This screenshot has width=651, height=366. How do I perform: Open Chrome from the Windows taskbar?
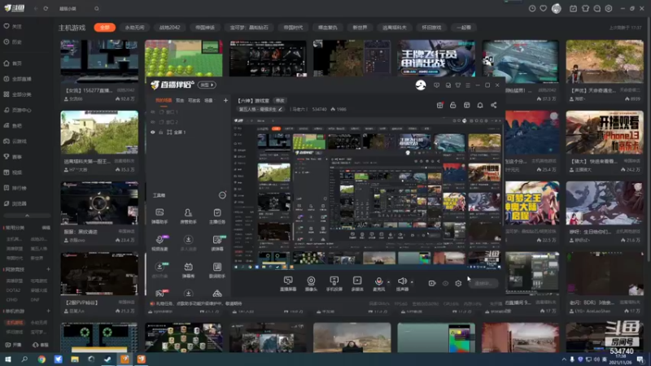point(42,359)
